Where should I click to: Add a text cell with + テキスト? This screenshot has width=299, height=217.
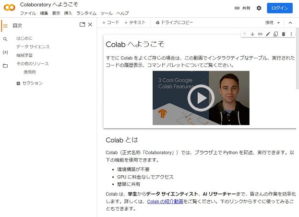(135, 23)
